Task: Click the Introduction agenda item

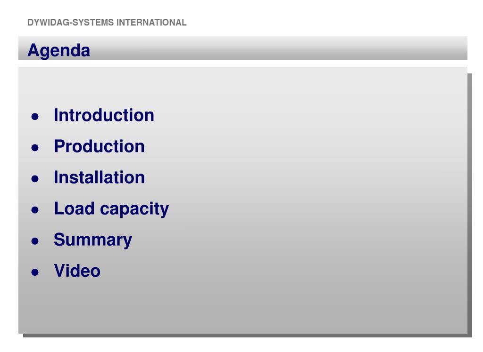Action: pyautogui.click(x=104, y=115)
